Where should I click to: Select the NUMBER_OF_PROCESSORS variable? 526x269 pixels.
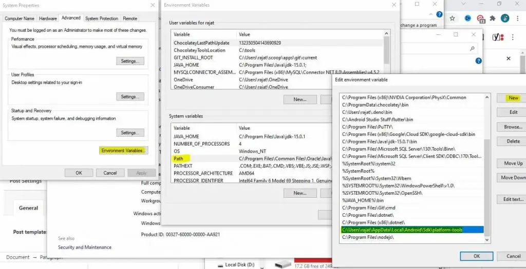[252, 144]
